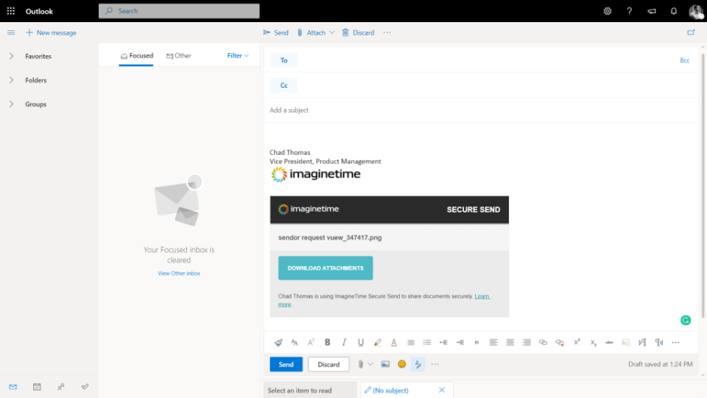This screenshot has height=398, width=707.
Task: Open more formatting options ellipsis
Action: pyautogui.click(x=675, y=343)
